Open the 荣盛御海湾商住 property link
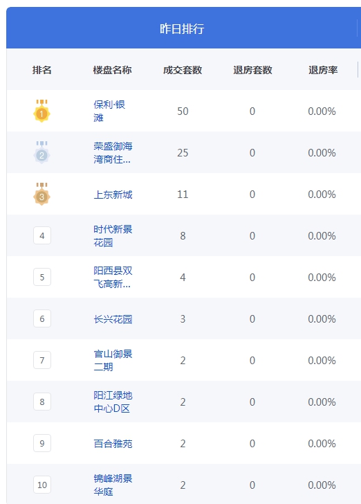The width and height of the screenshot is (361, 504). click(x=113, y=153)
